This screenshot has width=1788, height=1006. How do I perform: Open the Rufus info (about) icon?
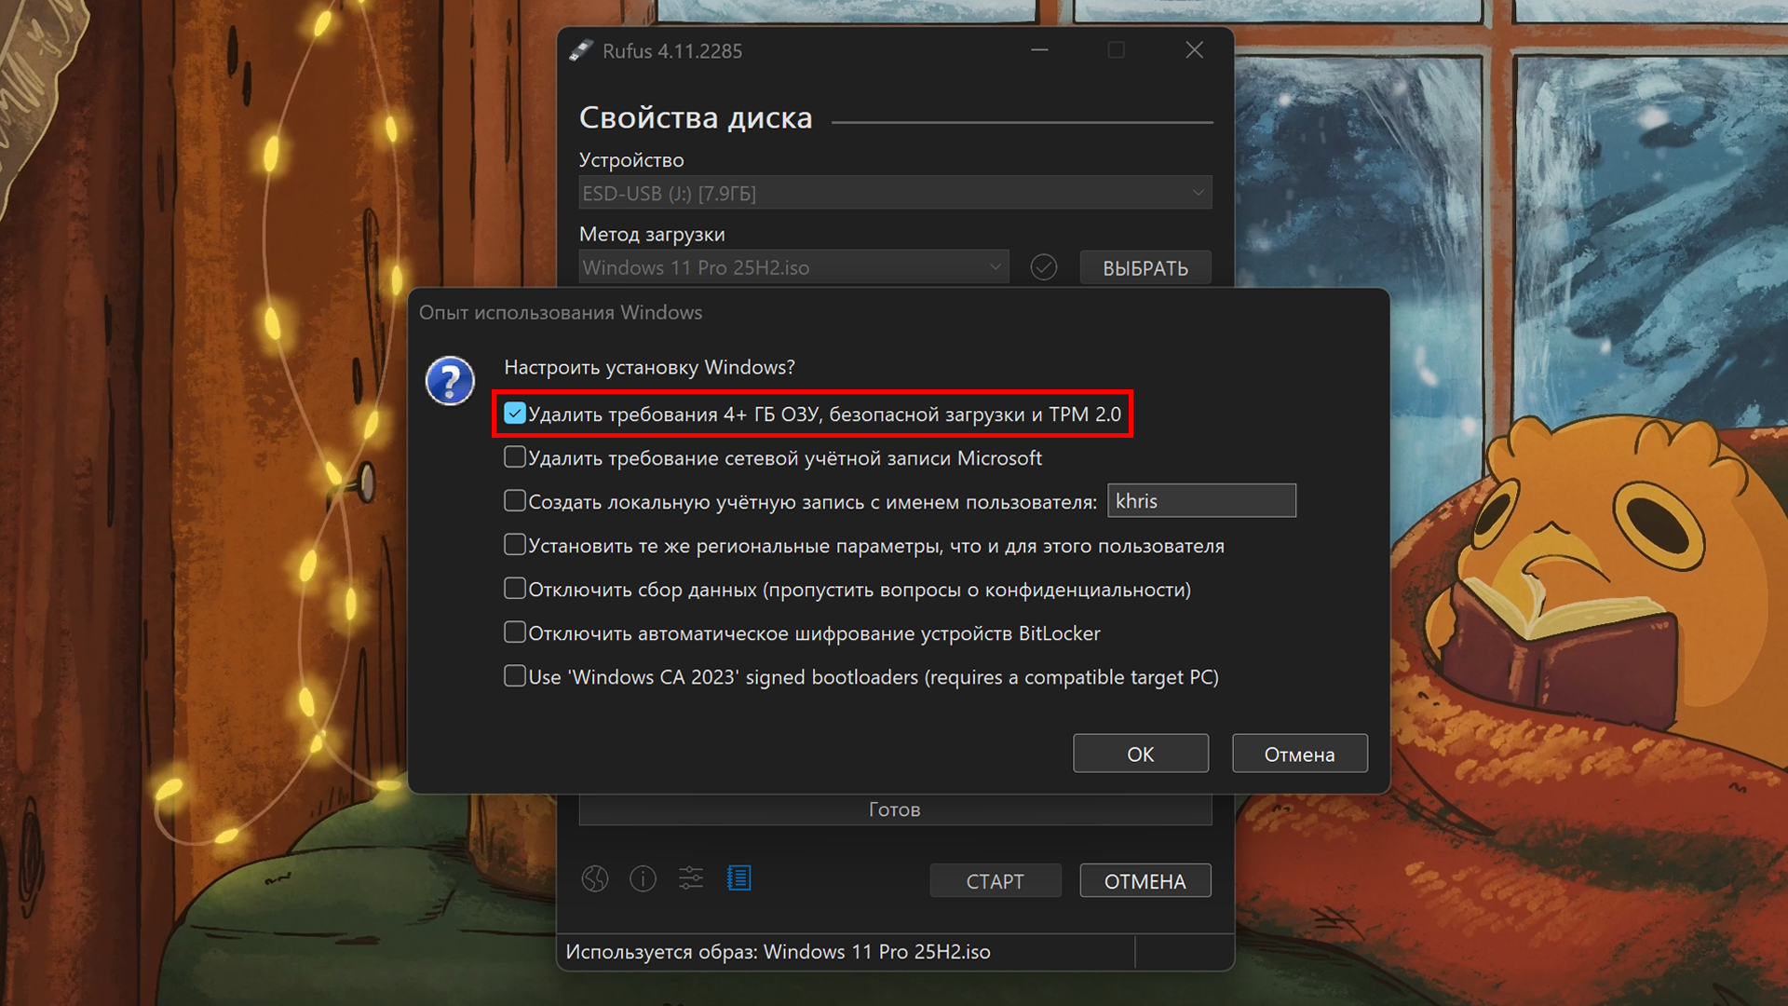pyautogui.click(x=643, y=878)
